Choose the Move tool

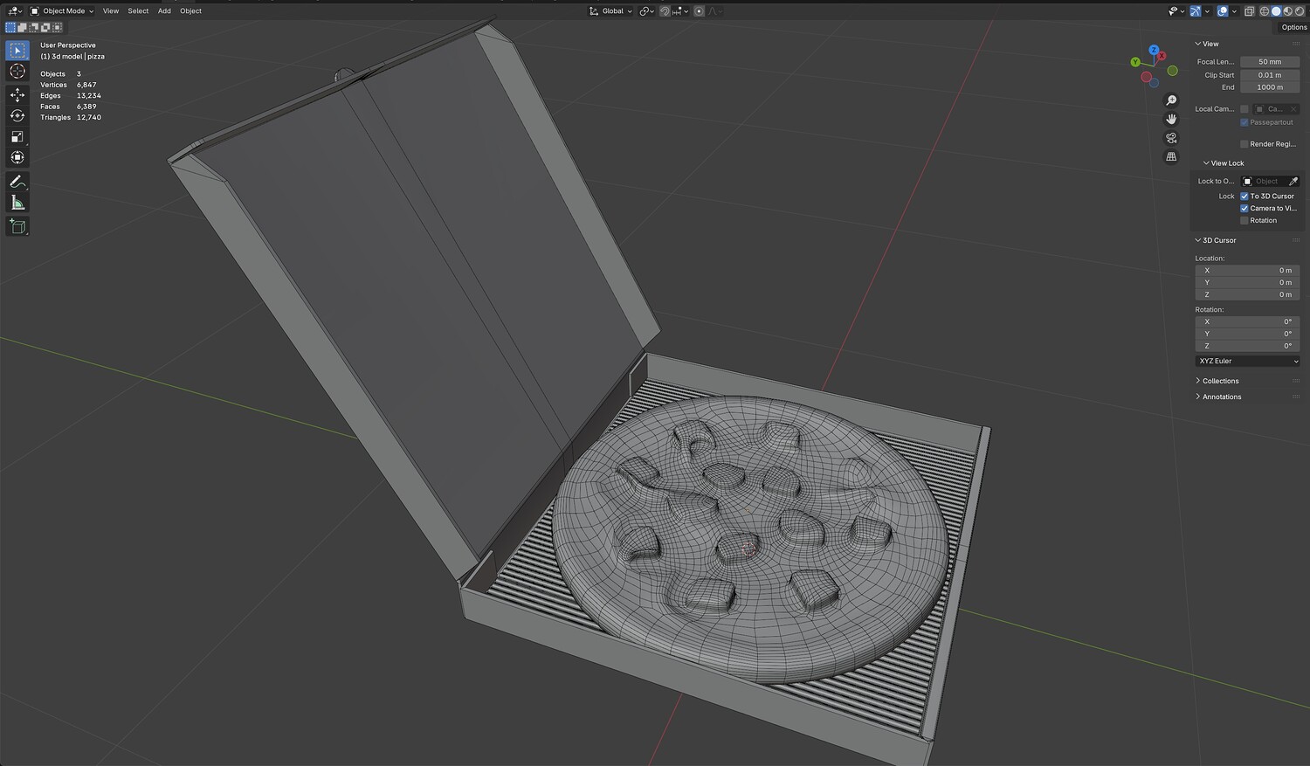17,94
